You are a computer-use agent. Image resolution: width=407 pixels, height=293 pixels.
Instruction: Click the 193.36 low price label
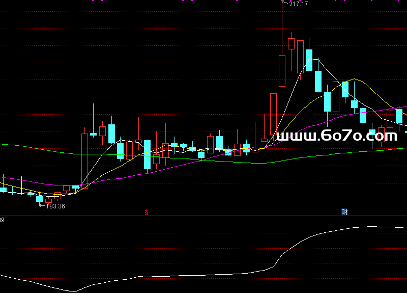coord(55,206)
